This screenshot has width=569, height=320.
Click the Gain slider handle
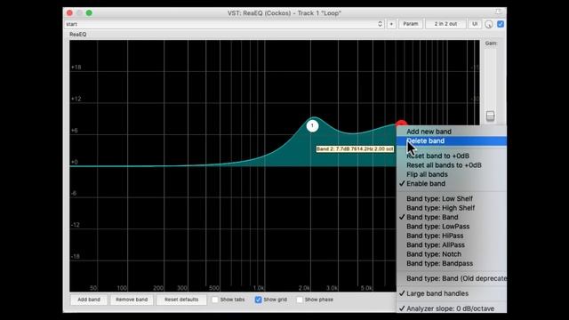[490, 116]
